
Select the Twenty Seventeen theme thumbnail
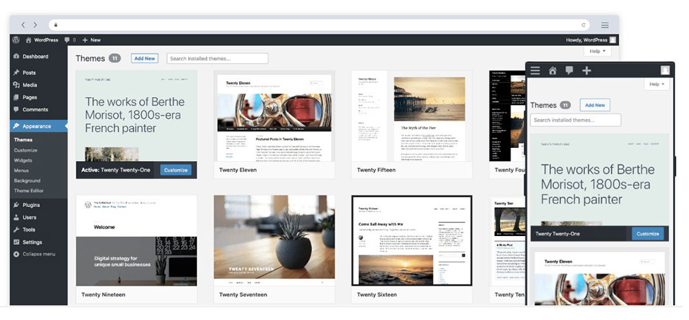coord(274,241)
